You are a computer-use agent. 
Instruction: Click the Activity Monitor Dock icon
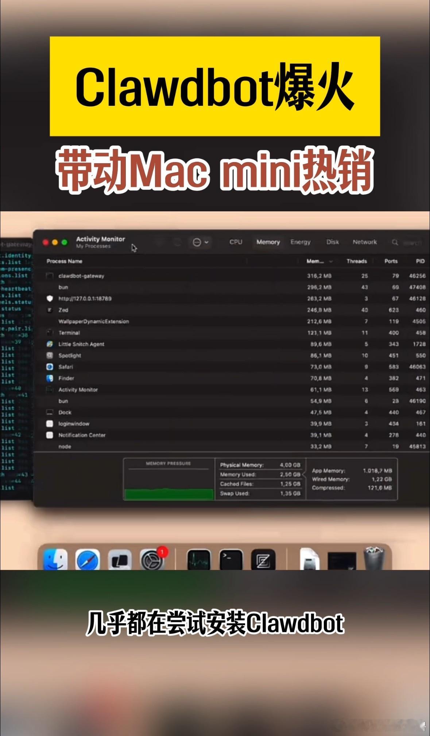coord(199,560)
